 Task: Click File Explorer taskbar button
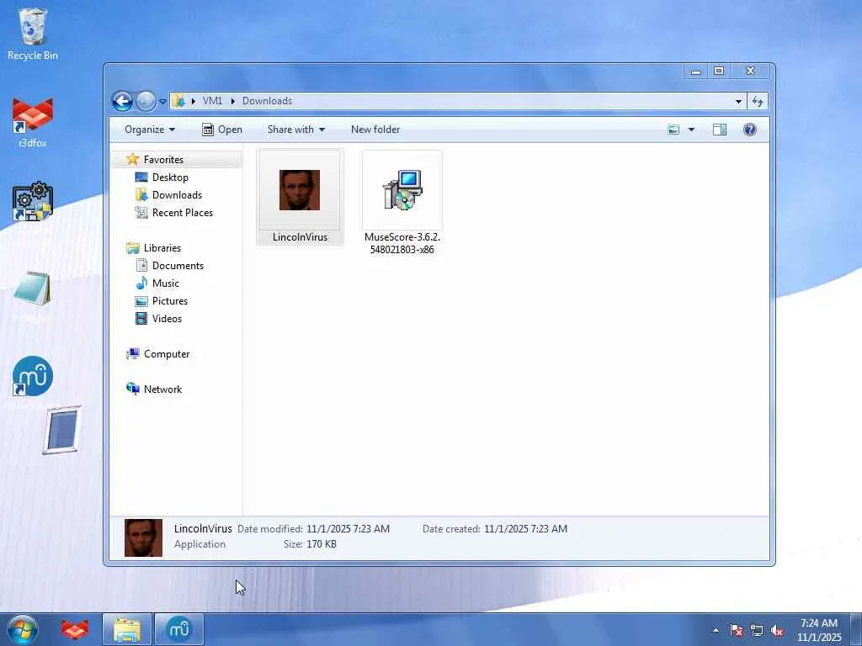(127, 629)
